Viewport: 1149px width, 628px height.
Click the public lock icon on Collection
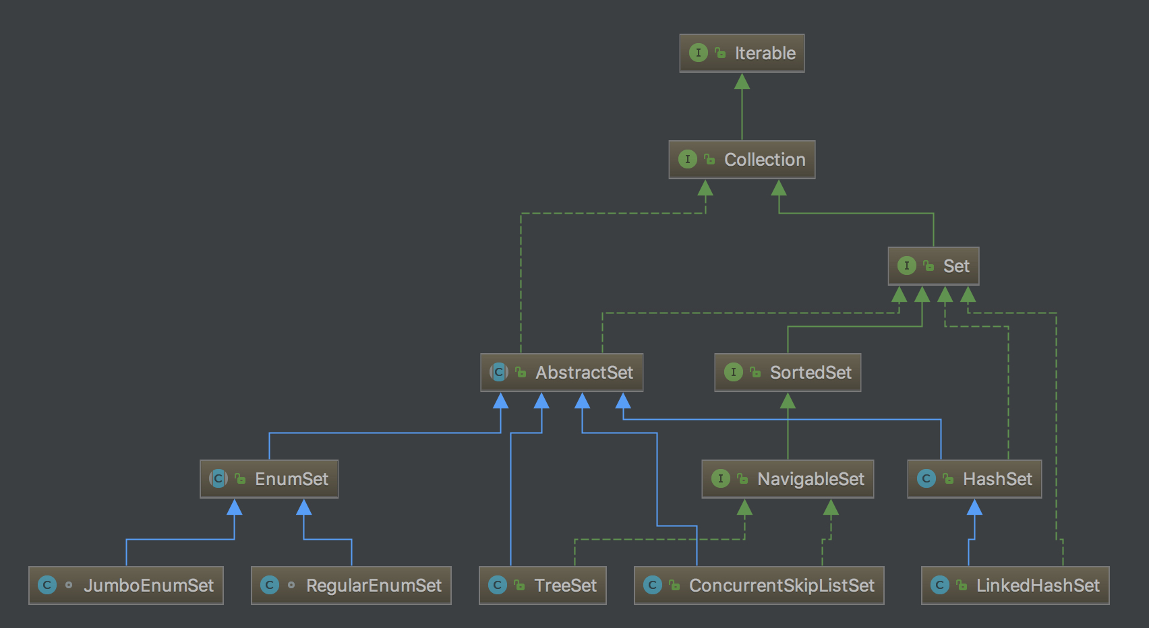click(709, 159)
